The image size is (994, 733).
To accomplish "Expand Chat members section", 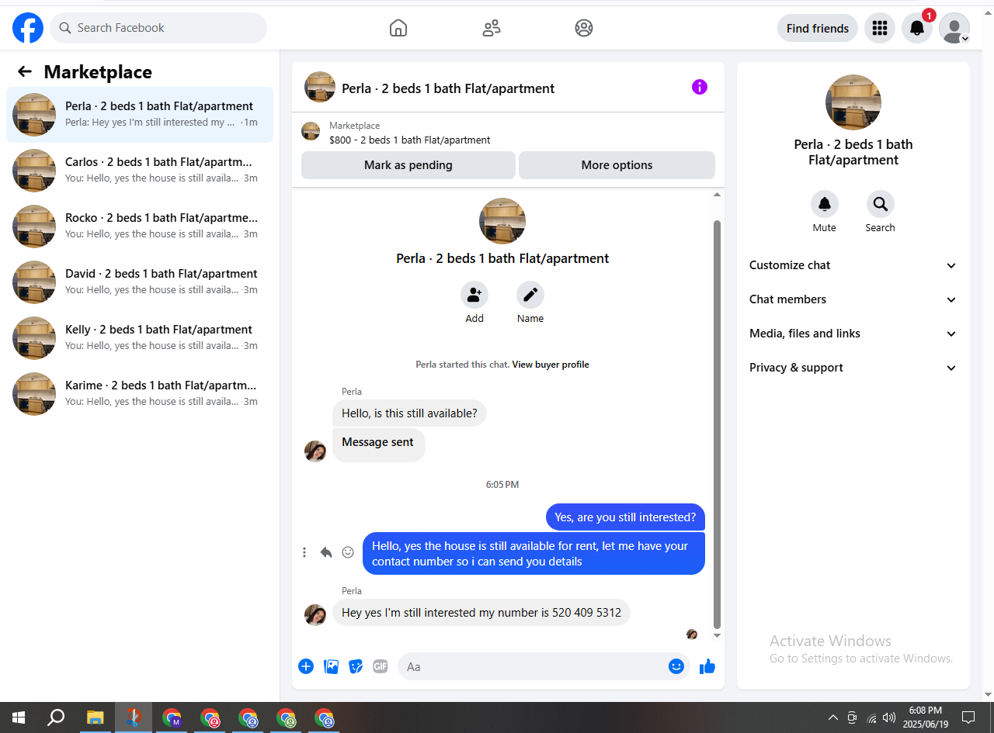I will tap(853, 299).
